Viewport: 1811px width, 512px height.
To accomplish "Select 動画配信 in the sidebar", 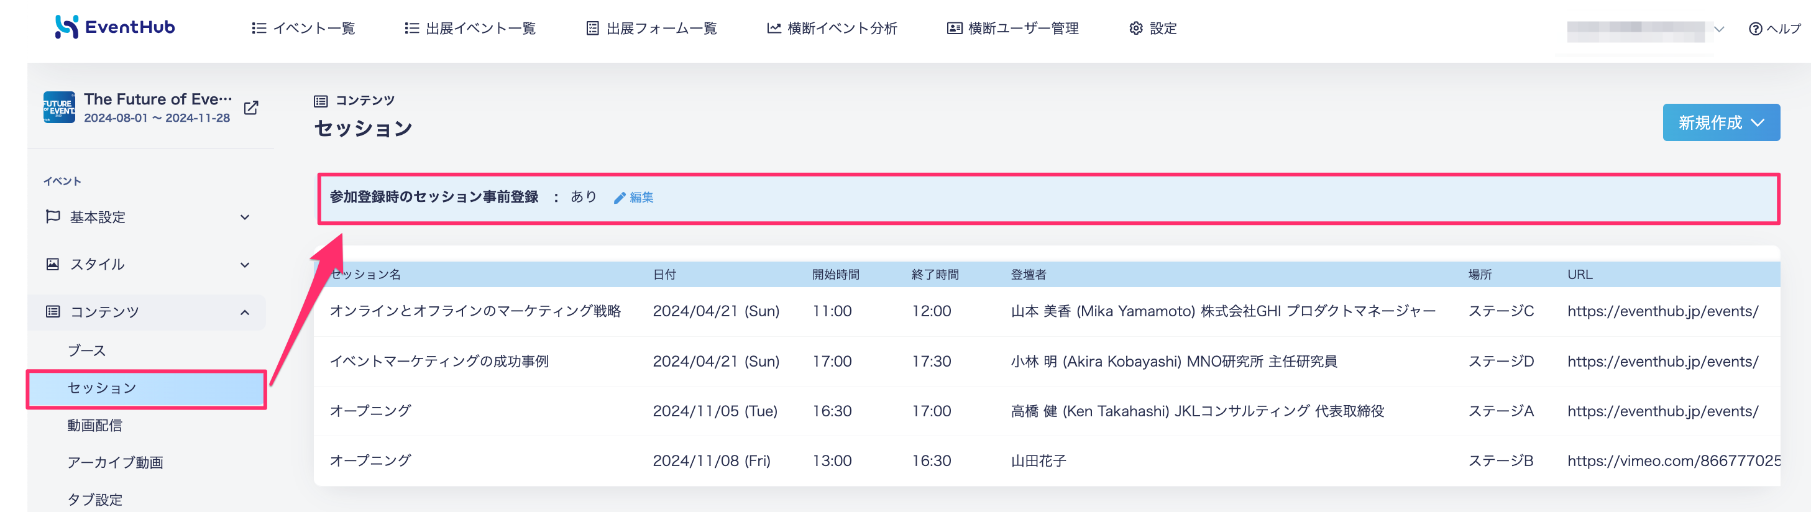I will [94, 425].
